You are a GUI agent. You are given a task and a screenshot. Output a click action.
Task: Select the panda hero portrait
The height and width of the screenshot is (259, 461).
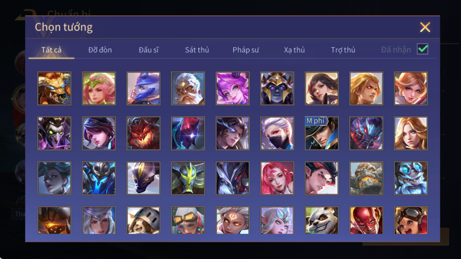point(322,220)
